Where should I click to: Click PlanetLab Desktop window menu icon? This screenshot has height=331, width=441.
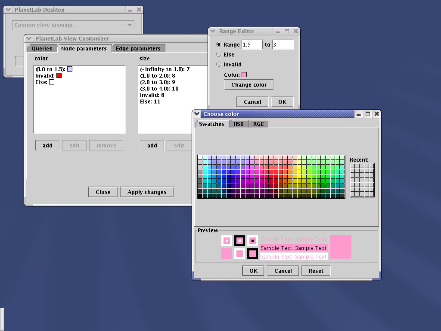(x=9, y=9)
